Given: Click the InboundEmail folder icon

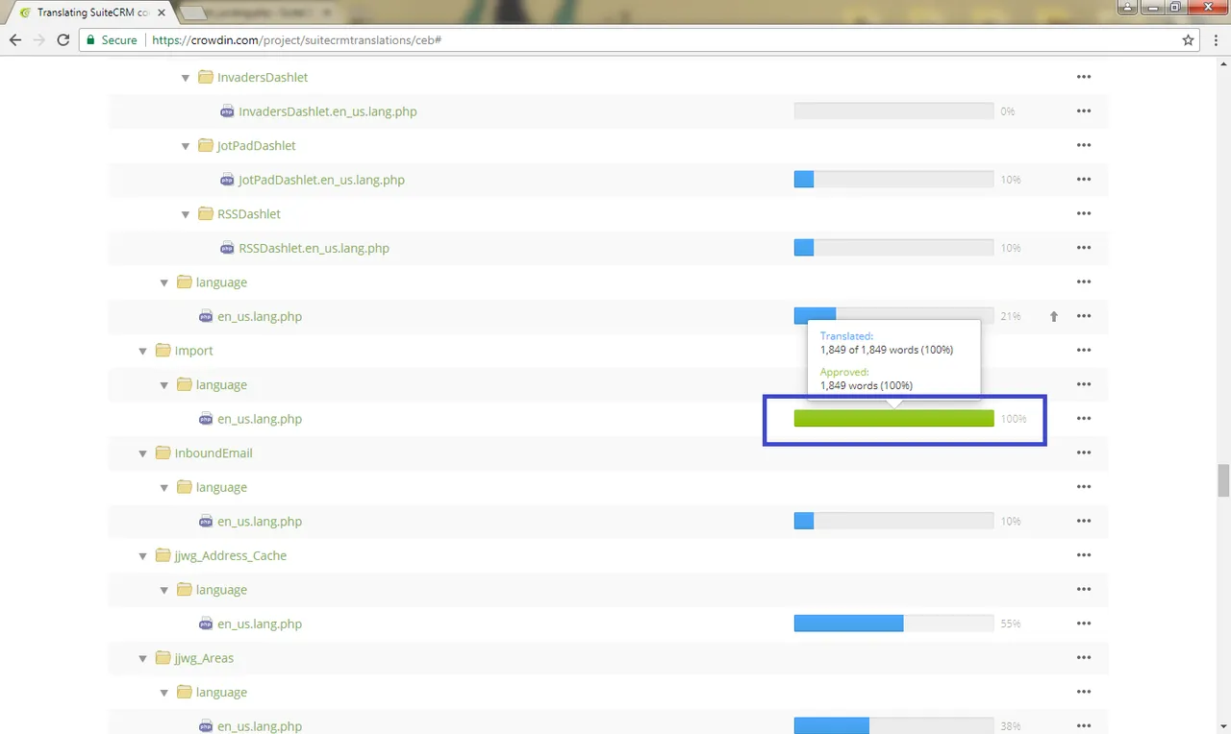Looking at the screenshot, I should click(163, 453).
